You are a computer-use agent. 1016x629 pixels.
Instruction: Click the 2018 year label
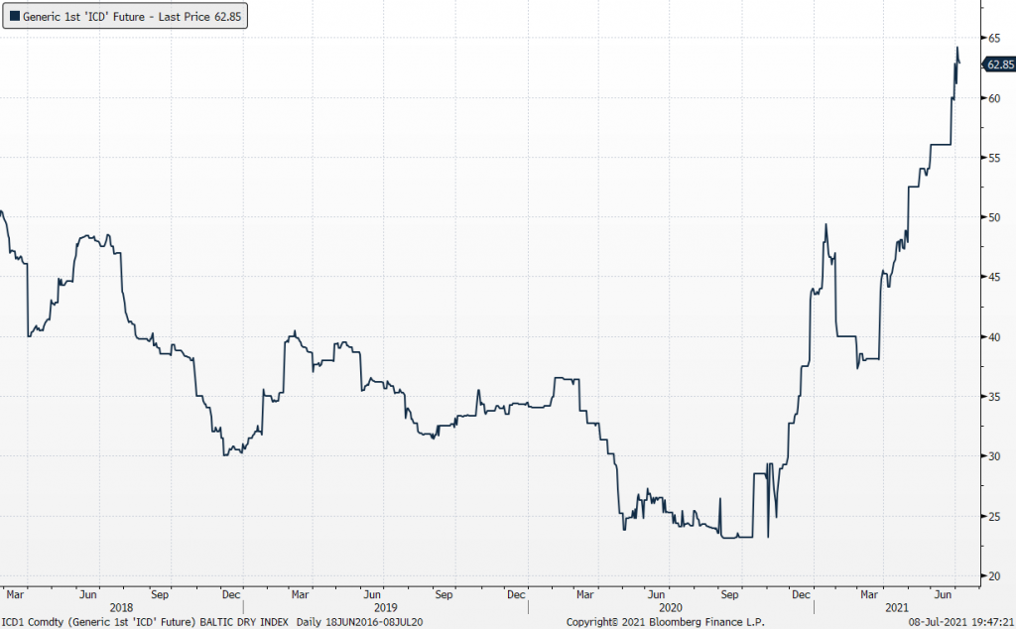click(121, 607)
